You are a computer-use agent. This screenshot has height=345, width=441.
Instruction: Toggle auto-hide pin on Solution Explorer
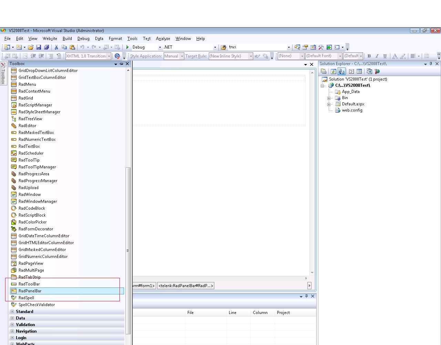coord(431,64)
